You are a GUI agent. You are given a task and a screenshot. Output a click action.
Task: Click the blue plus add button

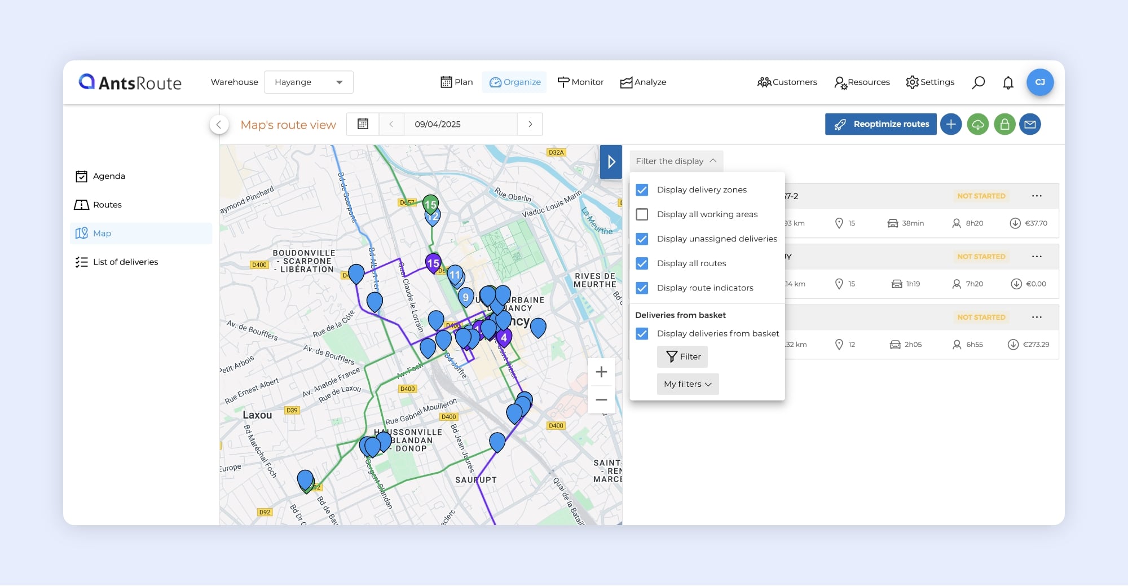pyautogui.click(x=951, y=124)
